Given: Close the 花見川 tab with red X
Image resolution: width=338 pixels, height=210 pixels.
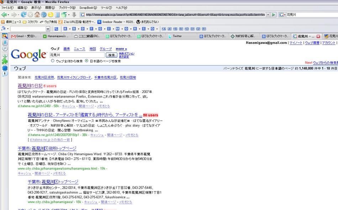Looking at the screenshot, I should coord(318,36).
